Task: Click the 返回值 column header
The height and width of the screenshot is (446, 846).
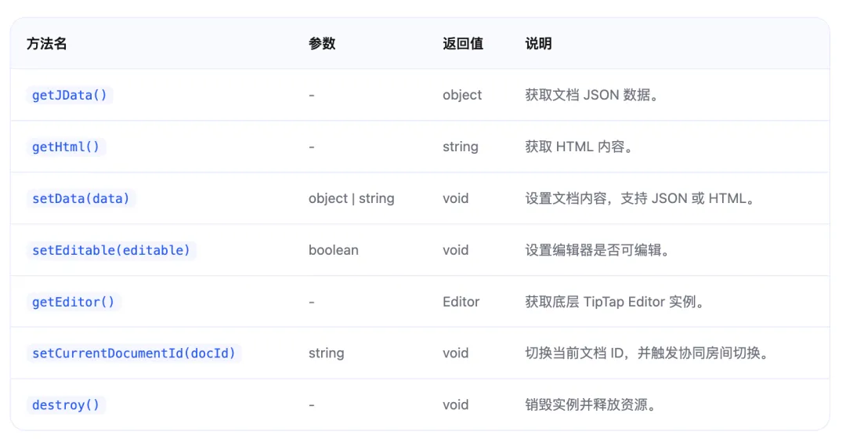Action: pos(463,44)
